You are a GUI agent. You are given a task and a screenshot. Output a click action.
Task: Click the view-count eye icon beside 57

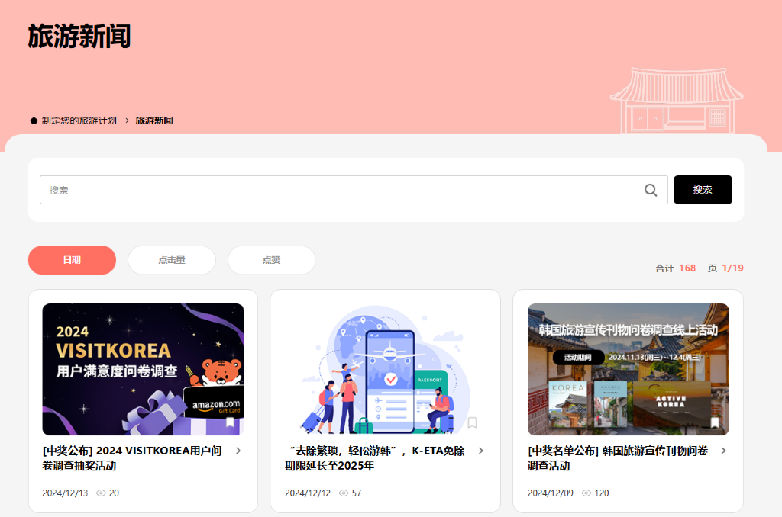click(x=344, y=493)
